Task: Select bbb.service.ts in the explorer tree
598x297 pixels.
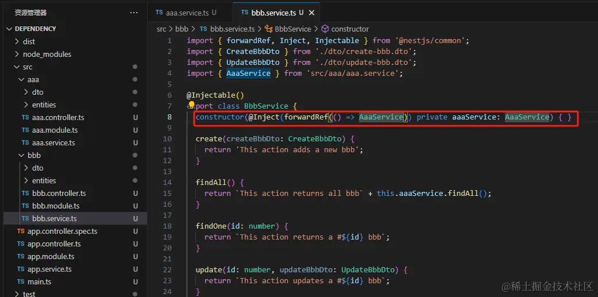Action: point(55,218)
